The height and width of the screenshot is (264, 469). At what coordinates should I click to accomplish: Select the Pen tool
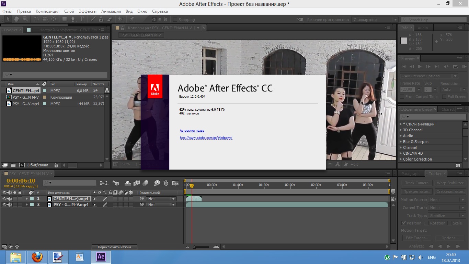pyautogui.click(x=73, y=19)
